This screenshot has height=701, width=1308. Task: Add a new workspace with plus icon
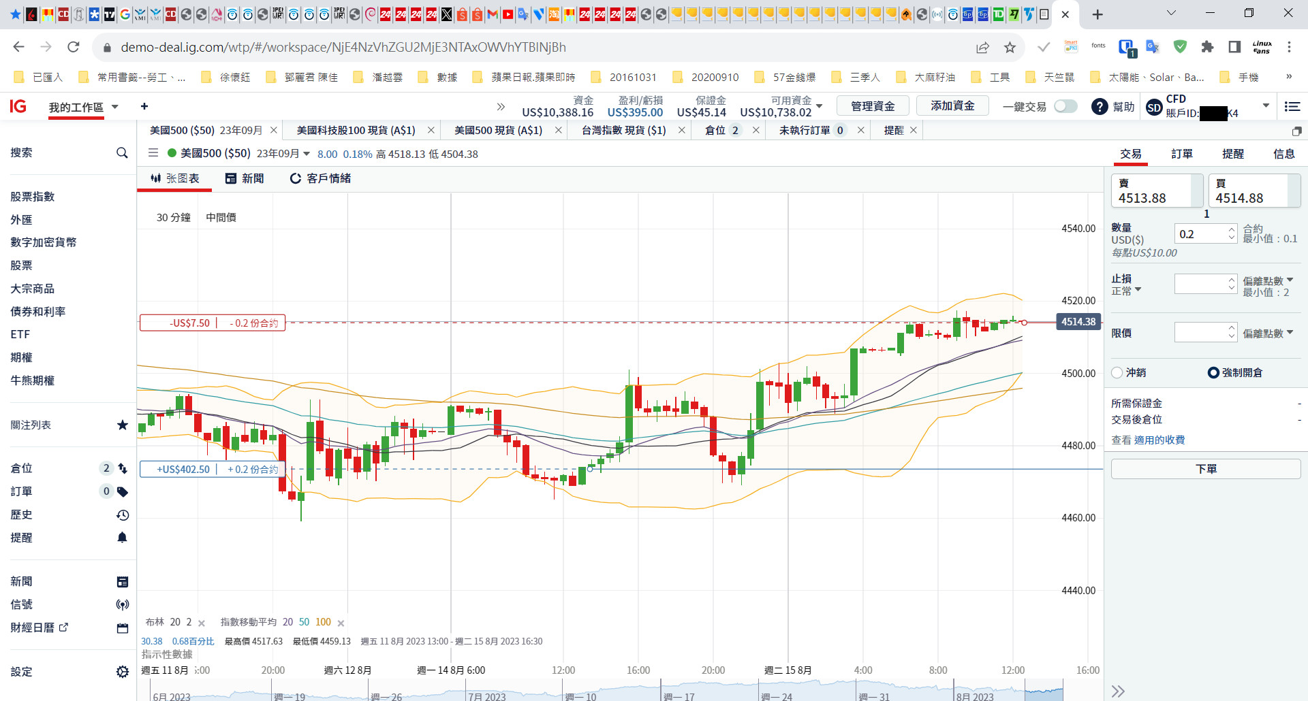tap(144, 106)
